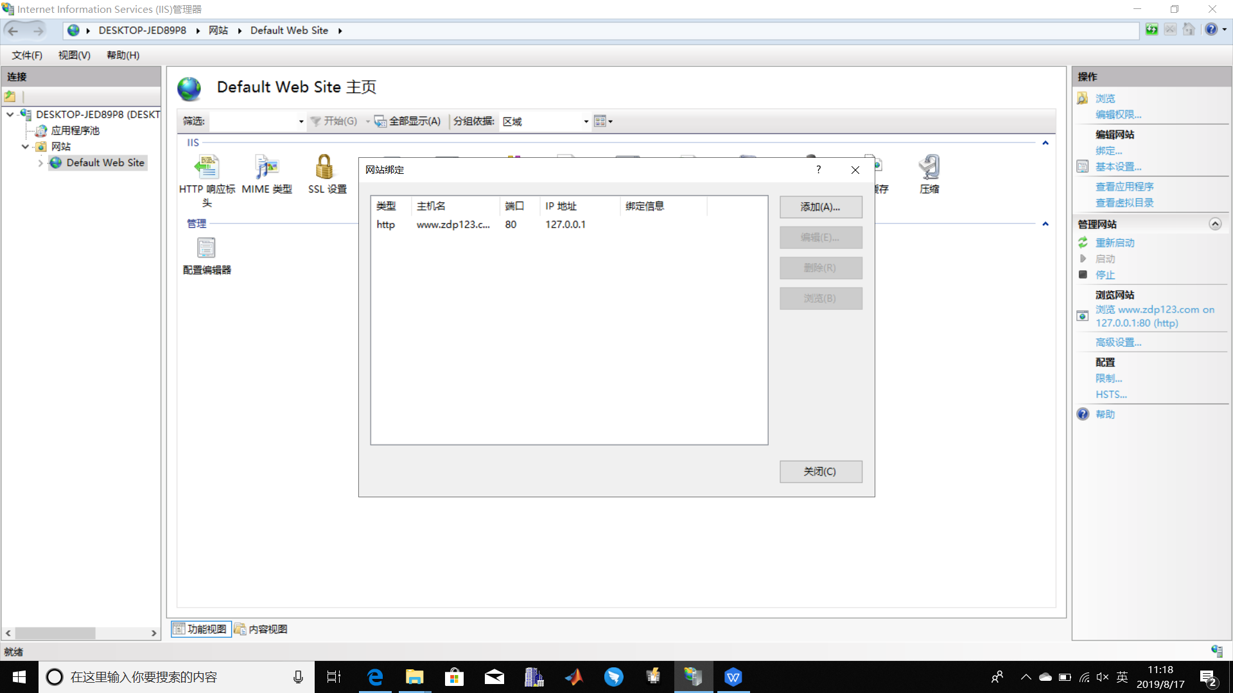
Task: Click the Windows search input box
Action: pyautogui.click(x=177, y=677)
